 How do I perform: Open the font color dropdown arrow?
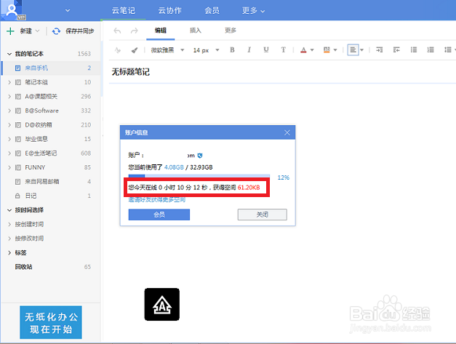312,50
